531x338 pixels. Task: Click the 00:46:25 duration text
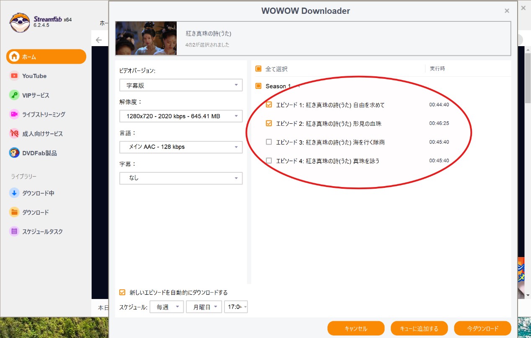(439, 123)
